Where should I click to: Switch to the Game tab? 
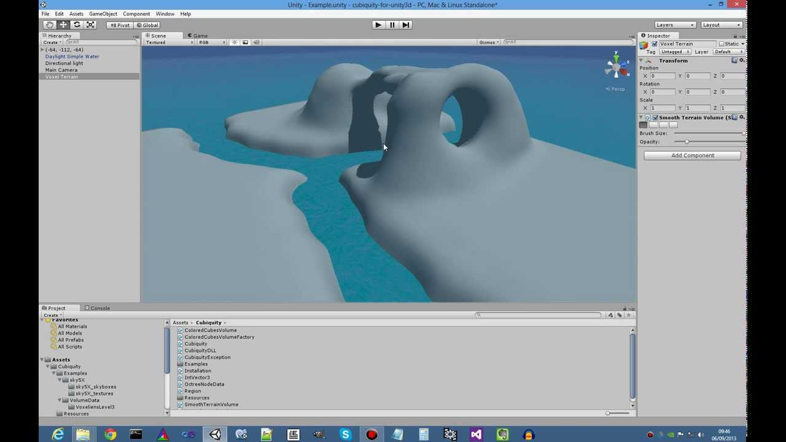(198, 36)
